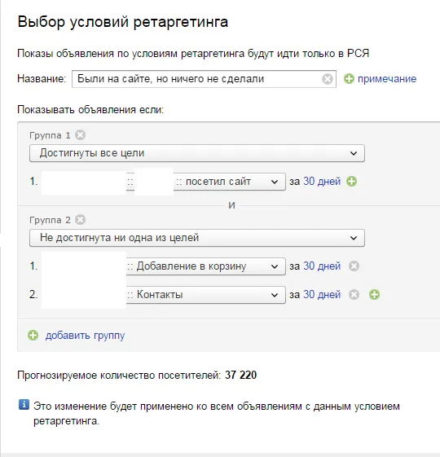440x457 pixels.
Task: Change 30 дней period for Контакты row
Action: 322,294
